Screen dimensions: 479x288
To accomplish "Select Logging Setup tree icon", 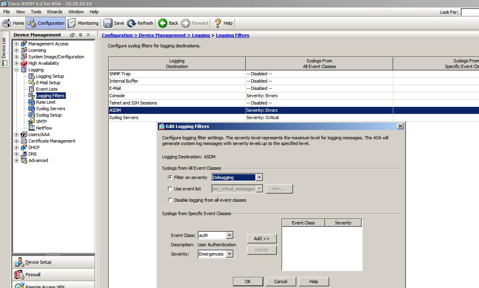I will coord(32,76).
